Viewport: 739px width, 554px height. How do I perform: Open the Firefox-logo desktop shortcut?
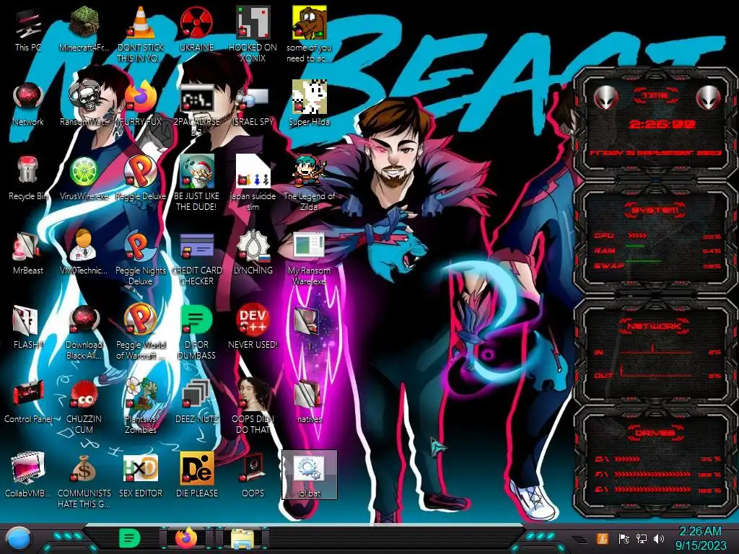point(141,104)
